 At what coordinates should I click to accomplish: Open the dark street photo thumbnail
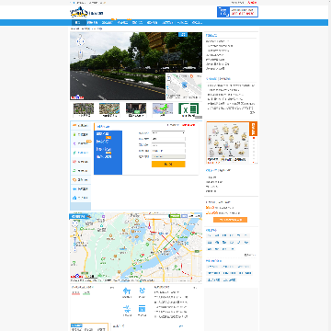[136, 109]
